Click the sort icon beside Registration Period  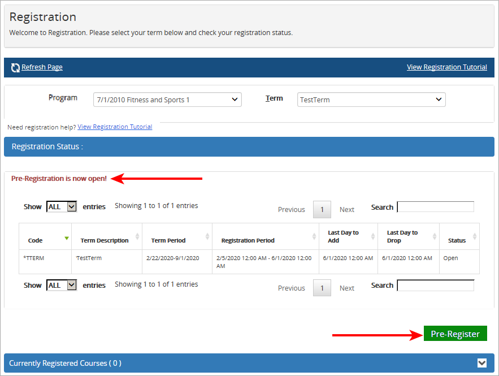point(315,236)
